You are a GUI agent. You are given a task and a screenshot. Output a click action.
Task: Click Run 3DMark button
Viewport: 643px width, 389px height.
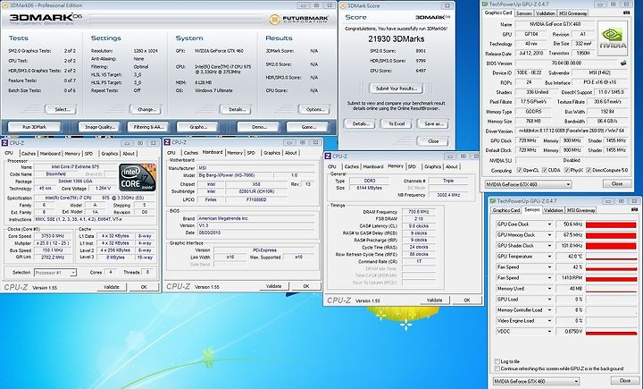[35, 127]
